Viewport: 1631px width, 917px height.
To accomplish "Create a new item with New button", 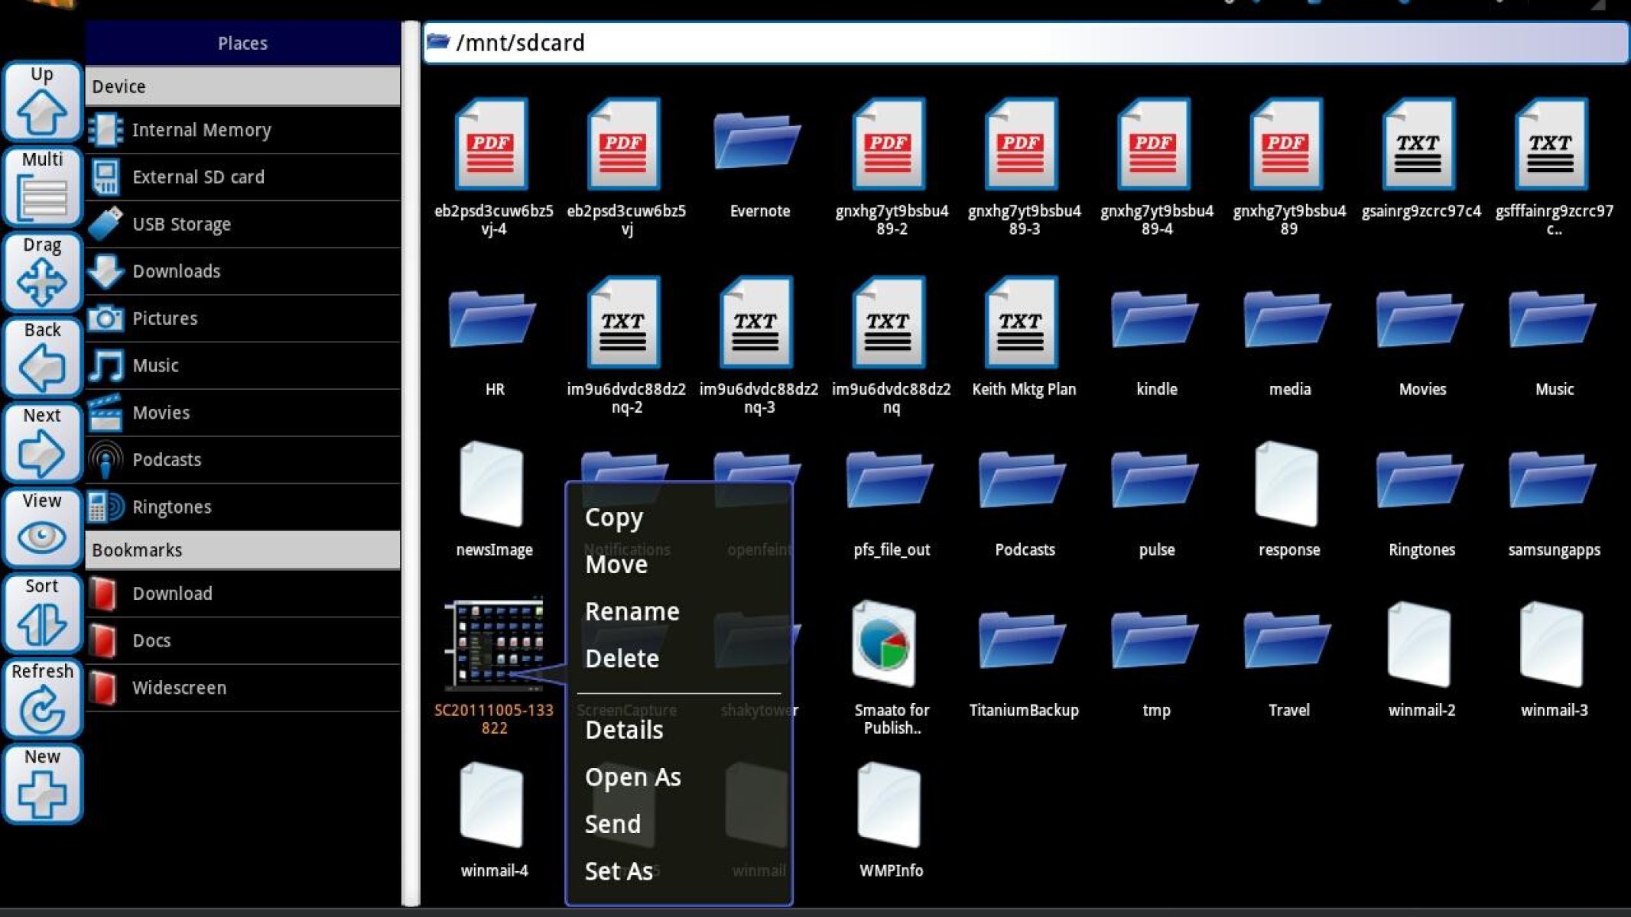I will [42, 784].
